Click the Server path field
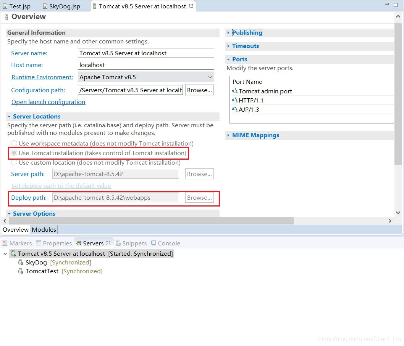 (x=115, y=174)
